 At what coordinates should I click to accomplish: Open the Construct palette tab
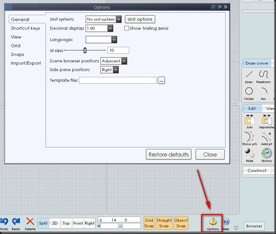tap(257, 171)
